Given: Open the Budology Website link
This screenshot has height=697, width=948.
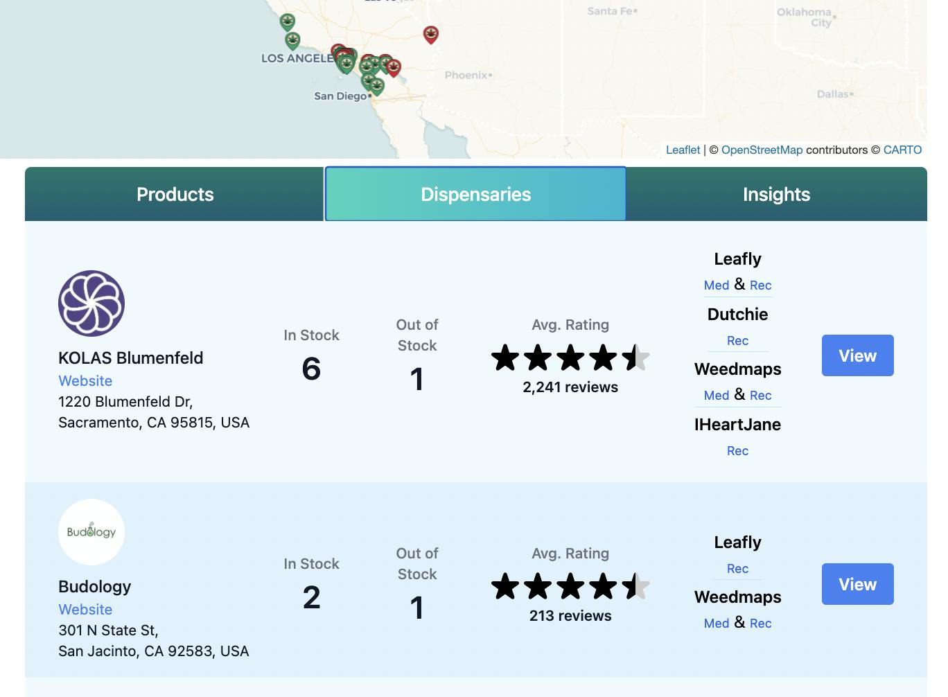Looking at the screenshot, I should pyautogui.click(x=85, y=610).
